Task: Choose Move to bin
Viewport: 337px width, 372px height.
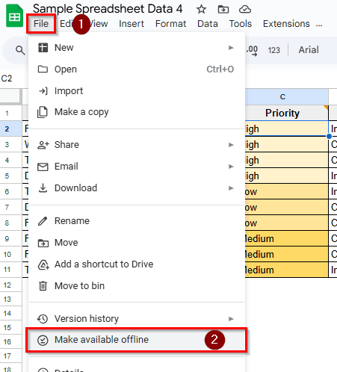Action: pos(136,286)
